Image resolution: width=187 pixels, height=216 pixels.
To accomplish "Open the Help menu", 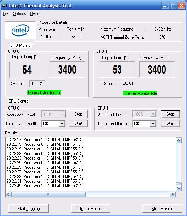I will coord(34,13).
